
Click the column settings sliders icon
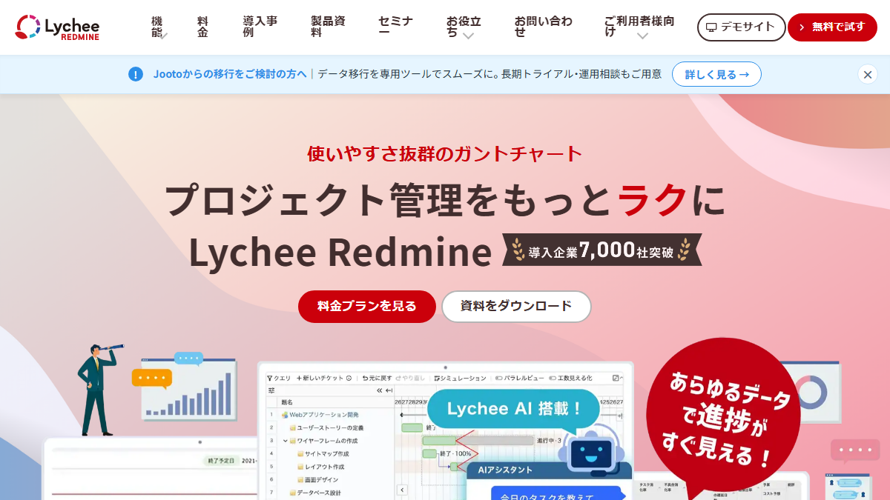271,390
